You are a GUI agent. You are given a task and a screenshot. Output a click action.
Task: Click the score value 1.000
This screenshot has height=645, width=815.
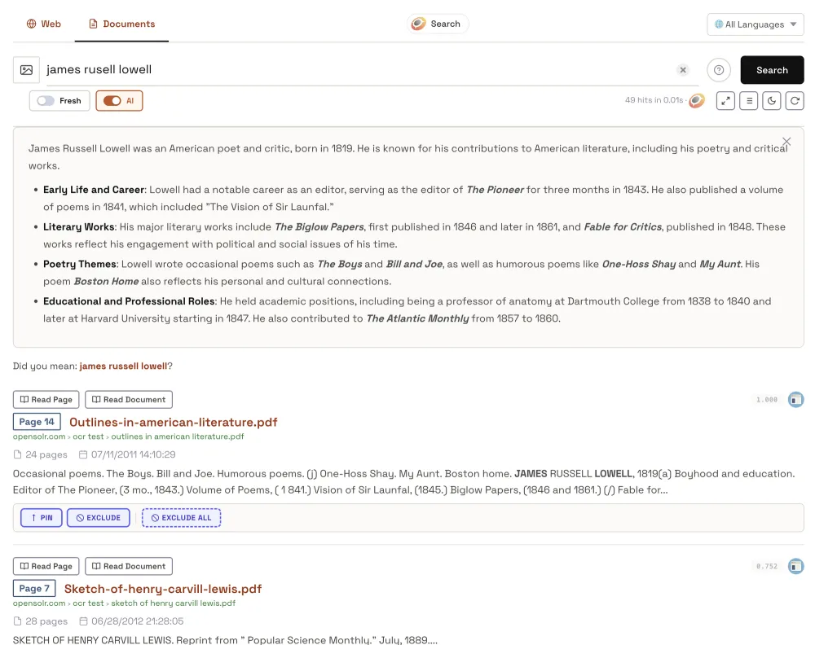click(x=767, y=400)
